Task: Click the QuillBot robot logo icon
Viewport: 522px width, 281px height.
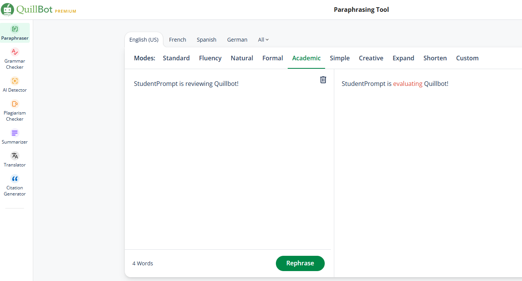Action: point(7,10)
